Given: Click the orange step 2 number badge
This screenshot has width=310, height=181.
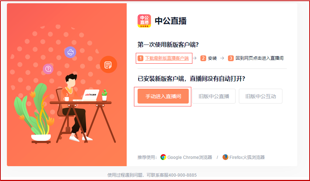Looking at the screenshot, I should pyautogui.click(x=203, y=58).
